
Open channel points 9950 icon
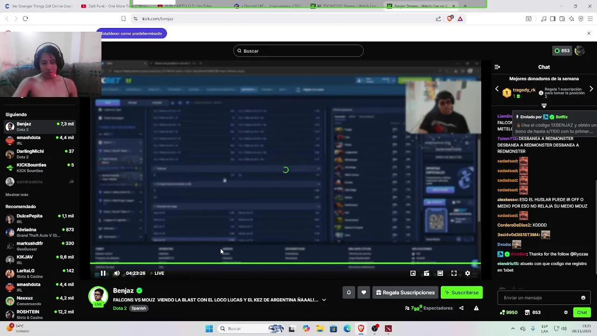point(508,313)
